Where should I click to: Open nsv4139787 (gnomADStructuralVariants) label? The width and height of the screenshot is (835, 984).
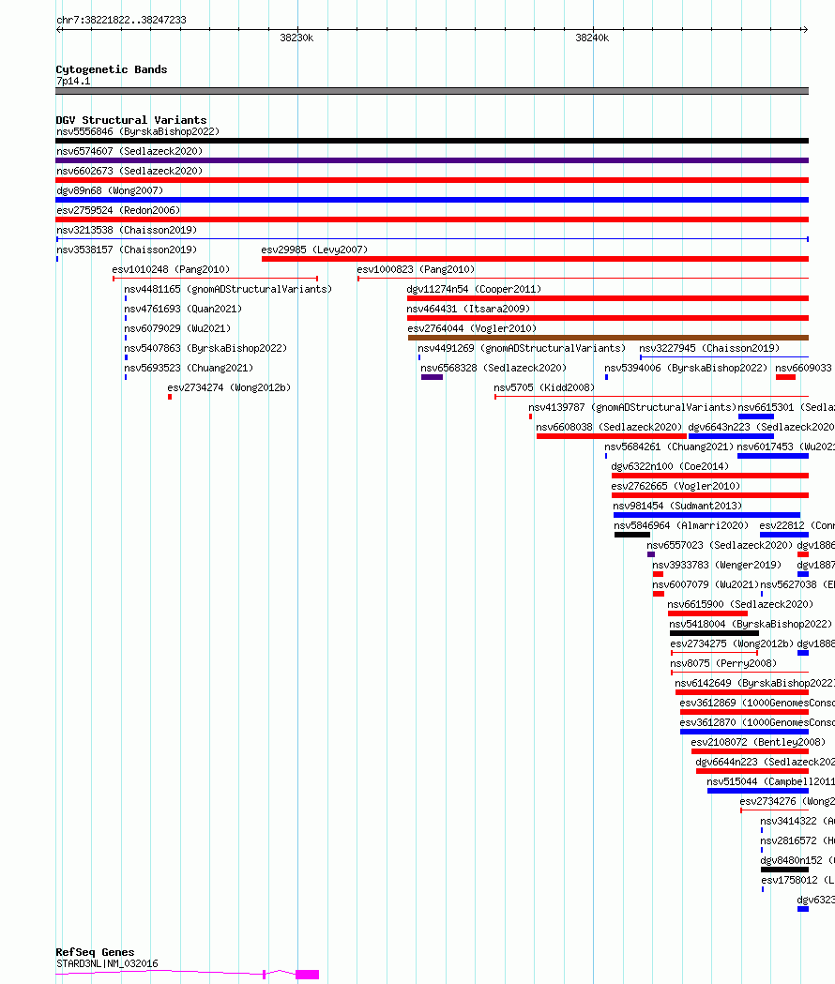tap(632, 408)
